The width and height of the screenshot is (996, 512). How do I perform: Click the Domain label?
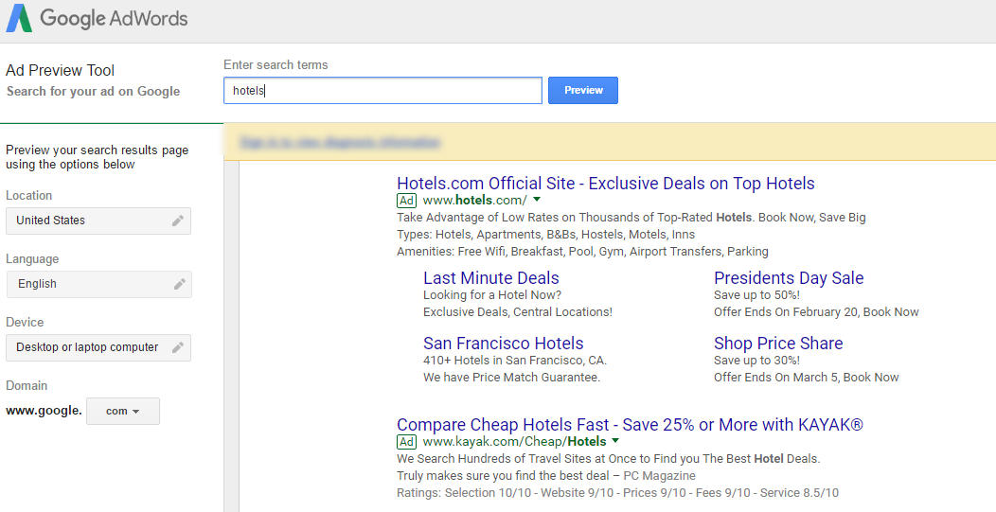coord(27,385)
